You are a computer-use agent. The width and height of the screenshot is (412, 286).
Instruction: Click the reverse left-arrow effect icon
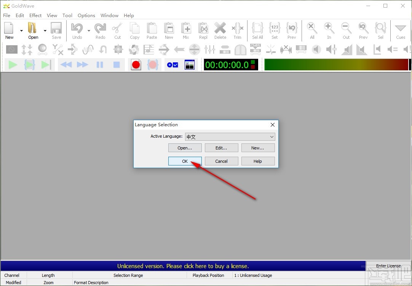tap(179, 49)
